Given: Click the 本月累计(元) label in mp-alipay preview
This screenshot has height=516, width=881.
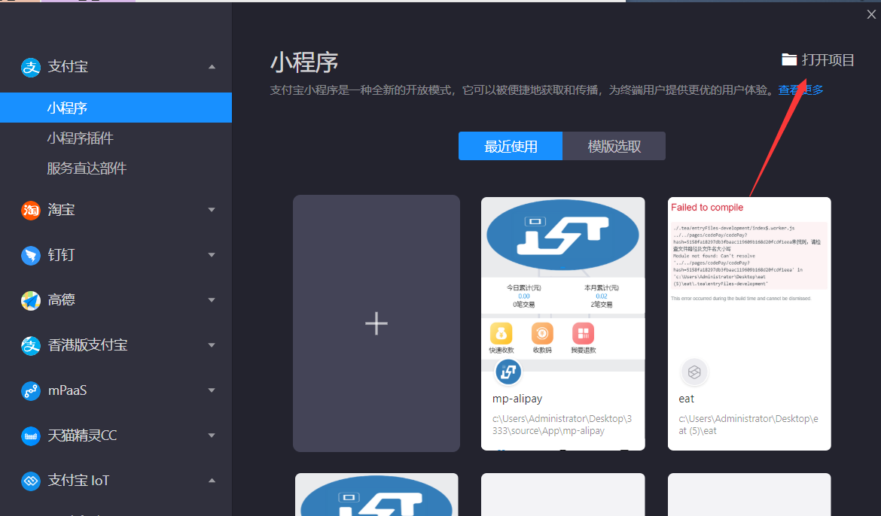Looking at the screenshot, I should pyautogui.click(x=601, y=287).
